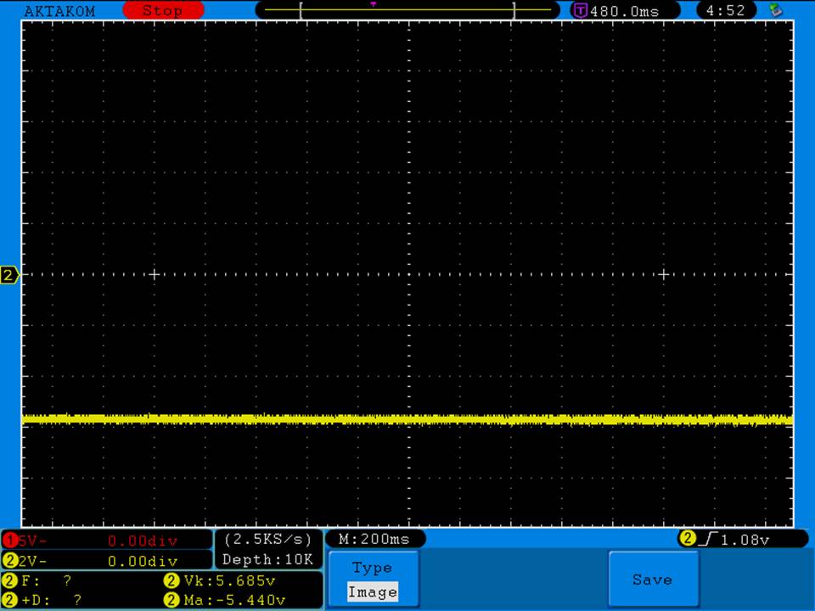This screenshot has width=815, height=611.
Task: Click the USB connection icon at top right
Action: [x=775, y=10]
